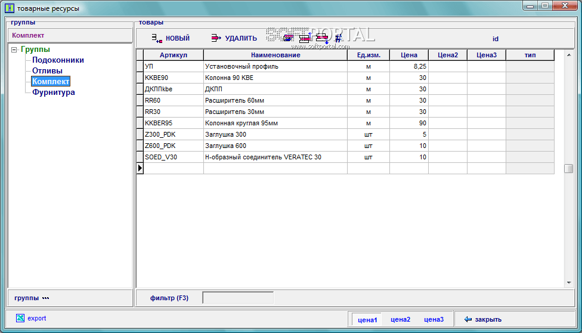
Task: Click the empty Артикул cell in the new row
Action: 174,168
